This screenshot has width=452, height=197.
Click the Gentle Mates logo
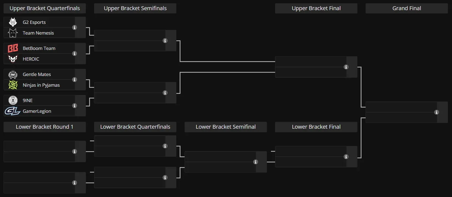pos(13,74)
